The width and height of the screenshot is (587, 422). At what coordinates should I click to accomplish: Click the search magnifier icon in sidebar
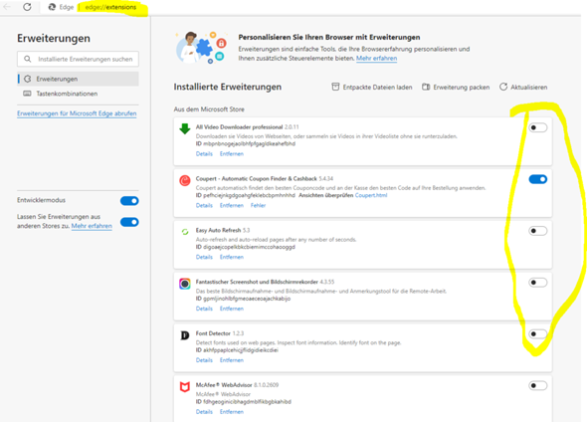pos(27,59)
